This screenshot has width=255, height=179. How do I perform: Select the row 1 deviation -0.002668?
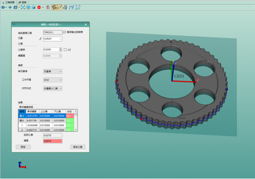pos(33,125)
